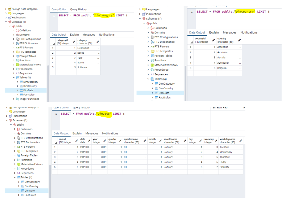Click the pencil icon in the country column header
This screenshot has width=291, height=202.
tap(239, 40)
